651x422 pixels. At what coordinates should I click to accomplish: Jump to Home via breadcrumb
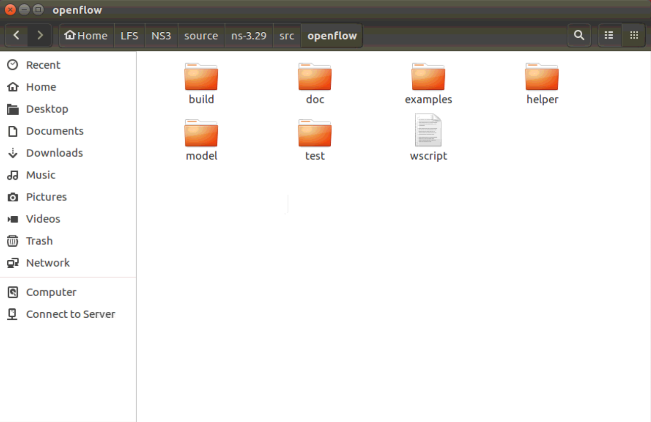(x=86, y=35)
